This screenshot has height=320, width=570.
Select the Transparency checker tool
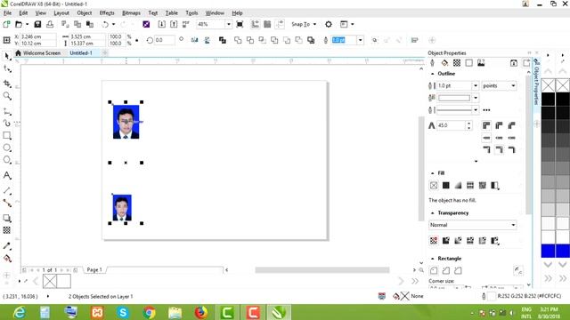7,230
